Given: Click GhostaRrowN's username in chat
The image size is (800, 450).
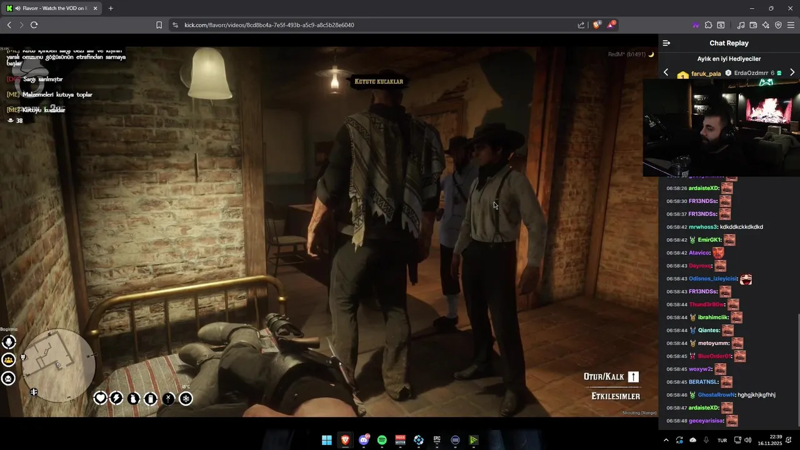Looking at the screenshot, I should coord(716,395).
